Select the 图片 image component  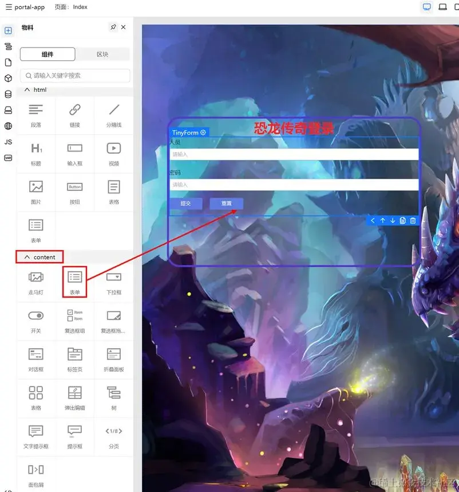point(36,193)
